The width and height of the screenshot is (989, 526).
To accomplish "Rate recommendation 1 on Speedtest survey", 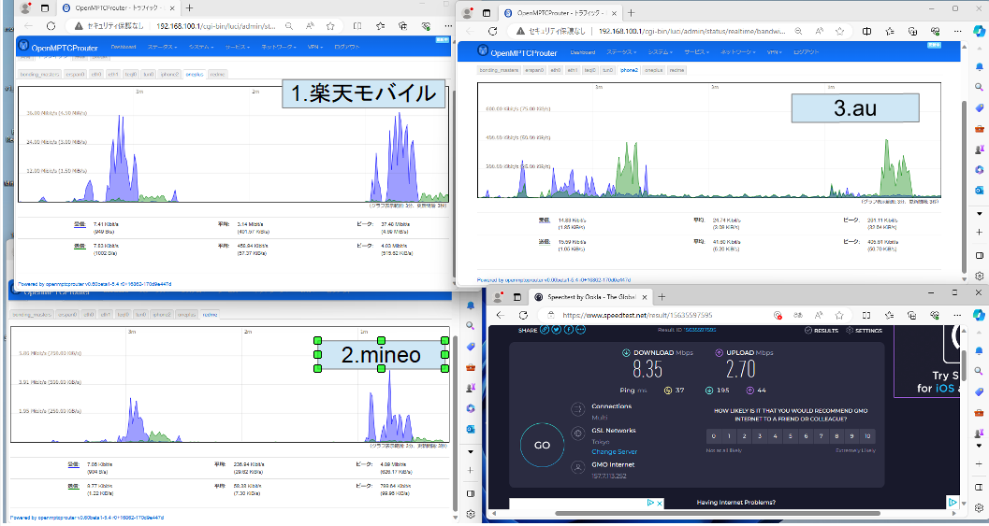I will point(729,436).
